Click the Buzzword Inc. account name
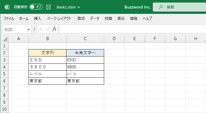 138,7
